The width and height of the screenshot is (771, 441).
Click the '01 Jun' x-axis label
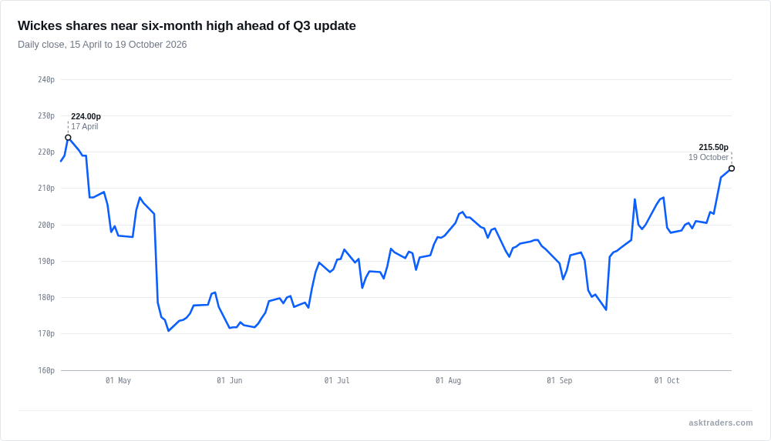click(230, 381)
